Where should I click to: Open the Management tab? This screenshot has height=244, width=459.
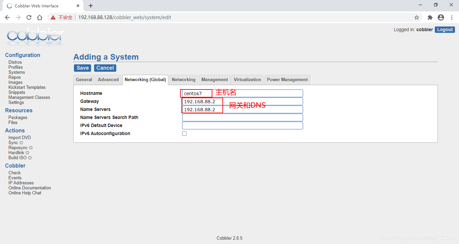(x=215, y=79)
